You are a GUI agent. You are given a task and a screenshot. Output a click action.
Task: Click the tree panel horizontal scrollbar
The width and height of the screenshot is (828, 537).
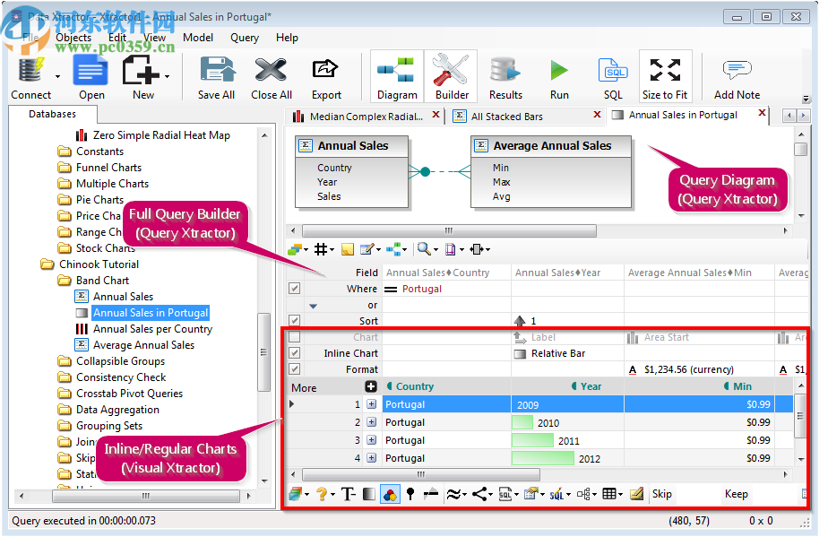point(146,497)
